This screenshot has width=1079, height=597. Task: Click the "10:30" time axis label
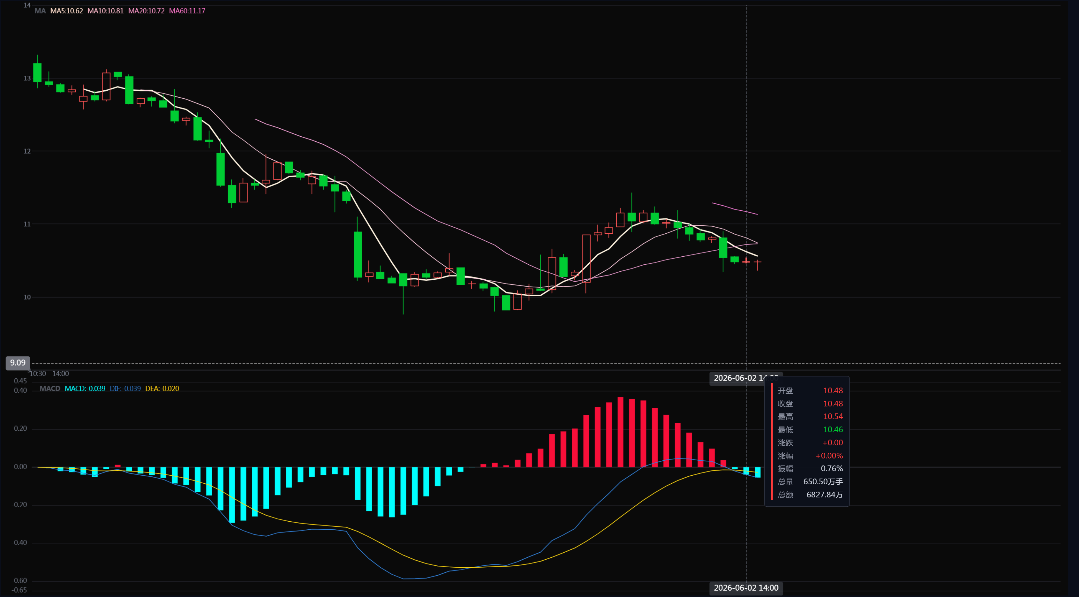coord(38,374)
